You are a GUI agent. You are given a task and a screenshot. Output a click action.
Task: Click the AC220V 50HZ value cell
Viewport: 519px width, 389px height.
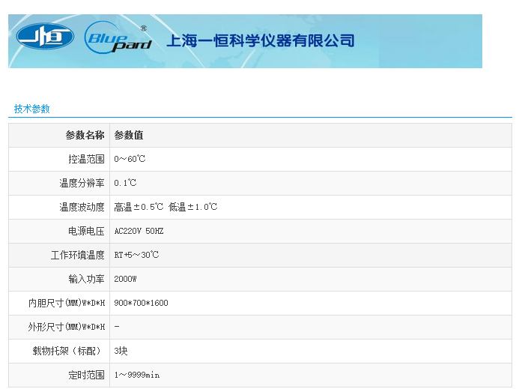[139, 232]
